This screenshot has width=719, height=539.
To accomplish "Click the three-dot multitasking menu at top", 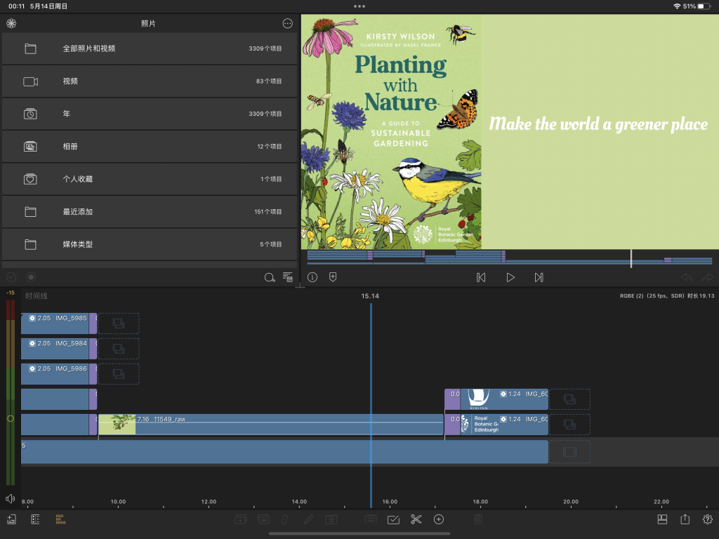I will coord(359,6).
